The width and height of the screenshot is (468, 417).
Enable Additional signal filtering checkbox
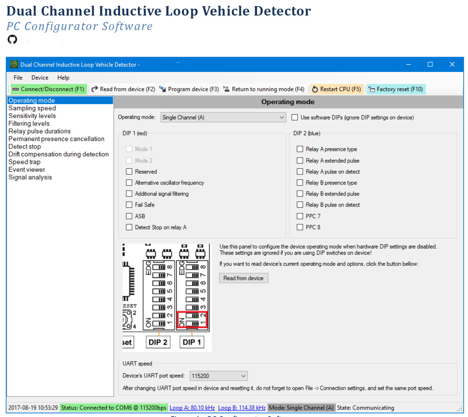pos(129,194)
